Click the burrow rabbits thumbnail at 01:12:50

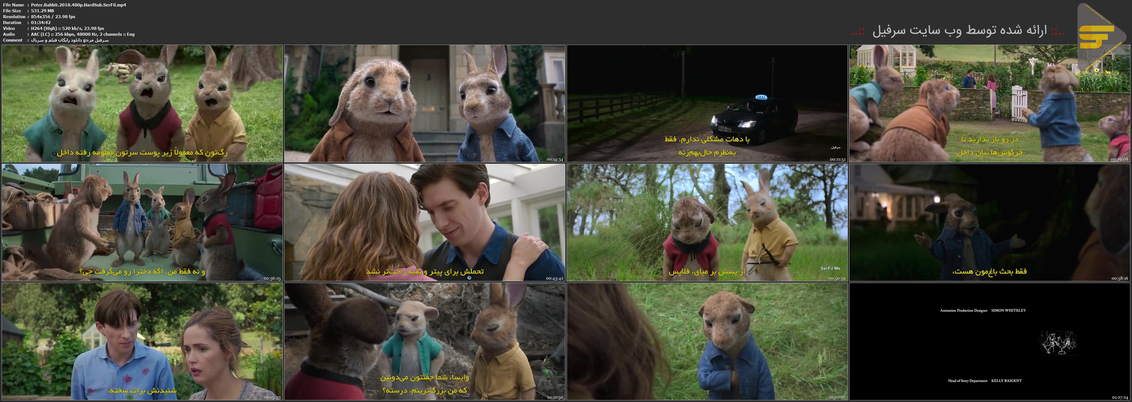tap(425, 341)
